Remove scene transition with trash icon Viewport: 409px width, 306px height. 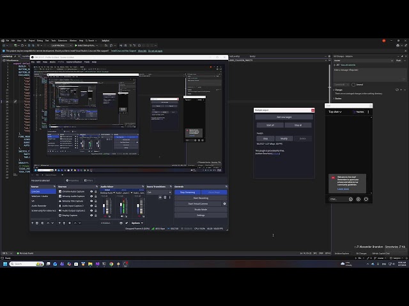[x=165, y=198]
